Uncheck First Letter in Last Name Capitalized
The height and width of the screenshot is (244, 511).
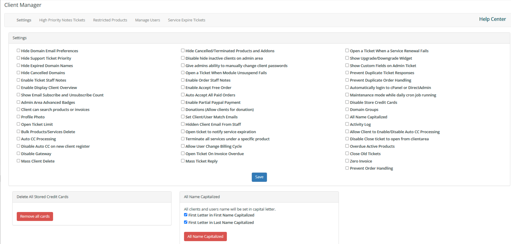pyautogui.click(x=186, y=222)
